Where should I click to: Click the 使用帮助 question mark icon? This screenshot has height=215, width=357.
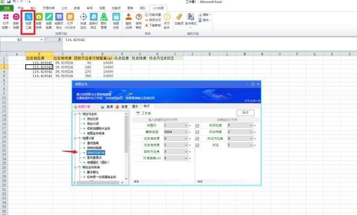[139, 22]
